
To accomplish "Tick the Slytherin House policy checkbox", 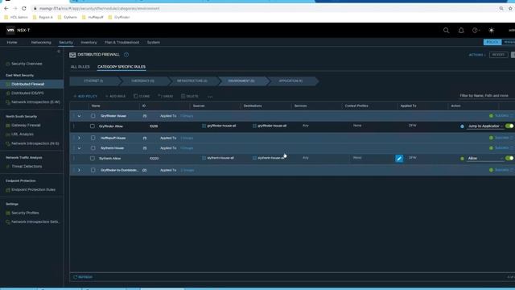I will [x=93, y=148].
